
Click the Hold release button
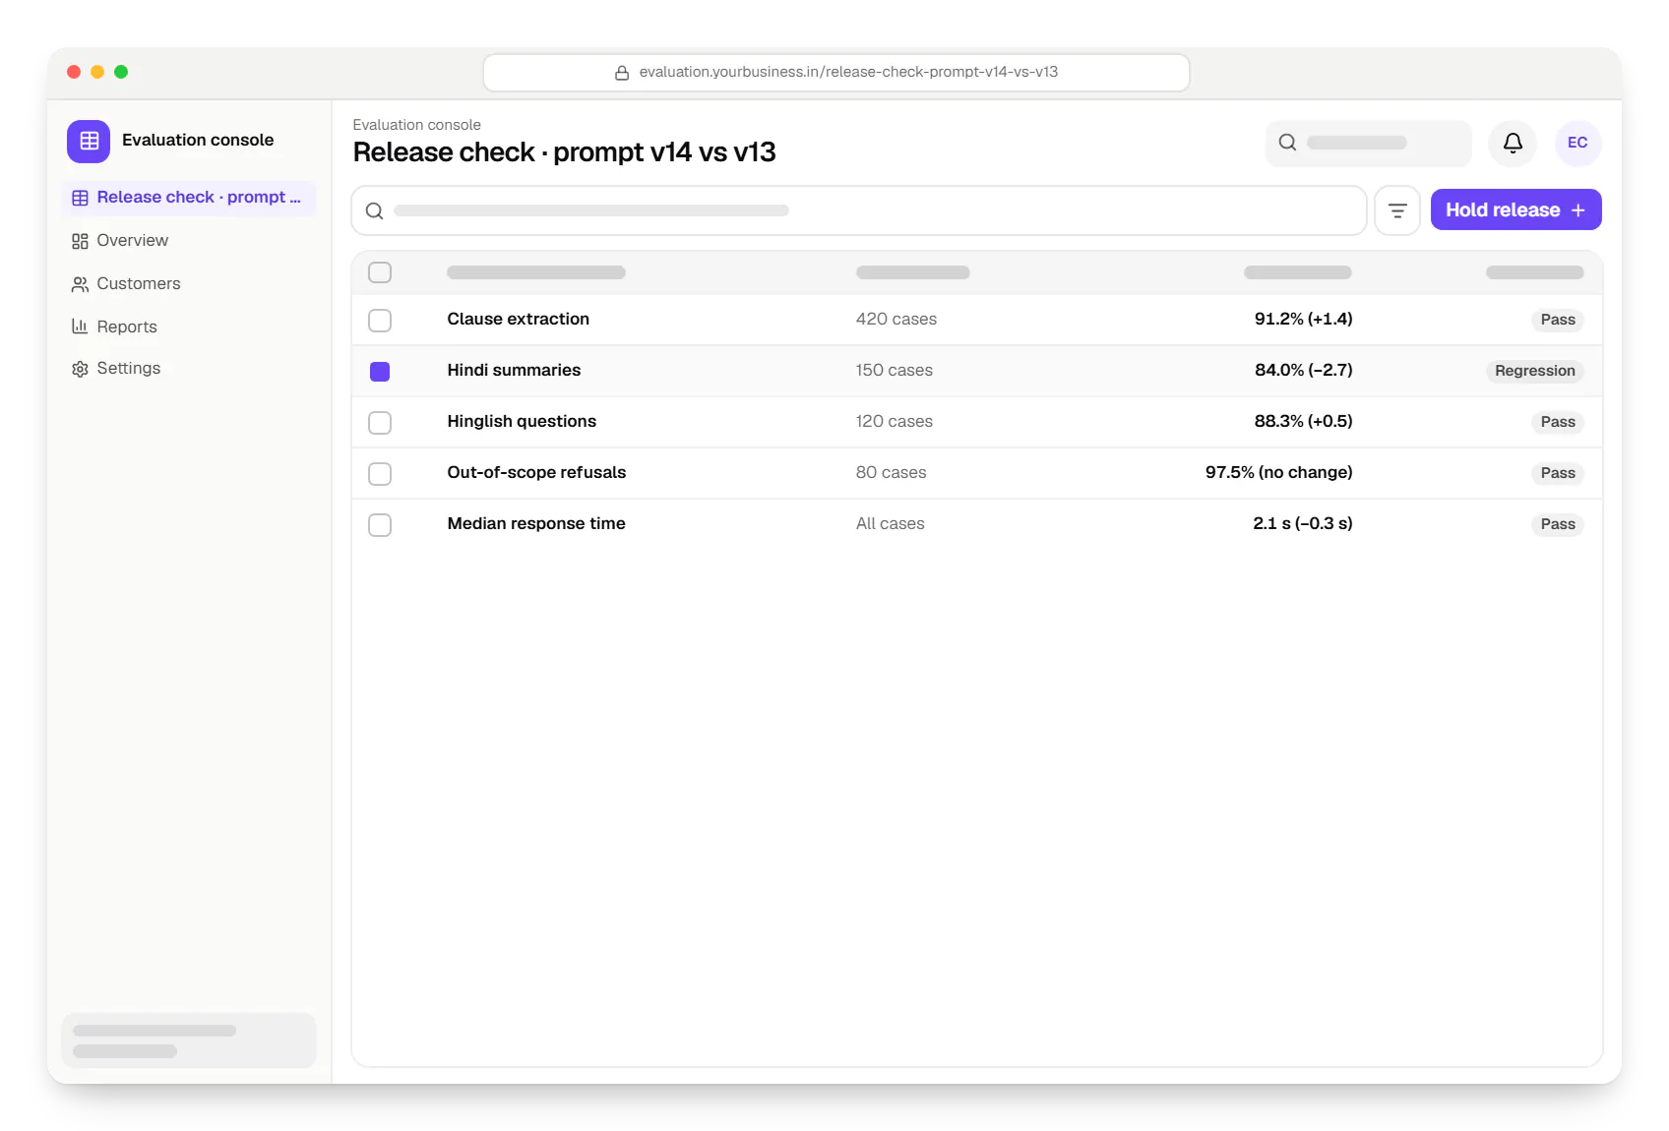point(1515,210)
